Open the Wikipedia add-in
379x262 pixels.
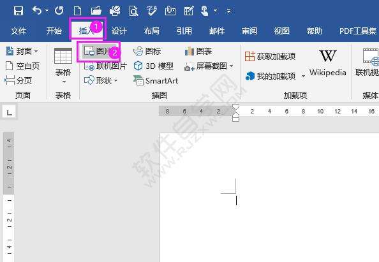tap(327, 62)
